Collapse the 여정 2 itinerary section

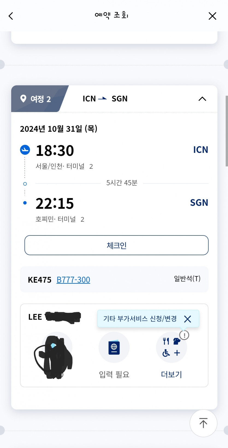(x=202, y=99)
